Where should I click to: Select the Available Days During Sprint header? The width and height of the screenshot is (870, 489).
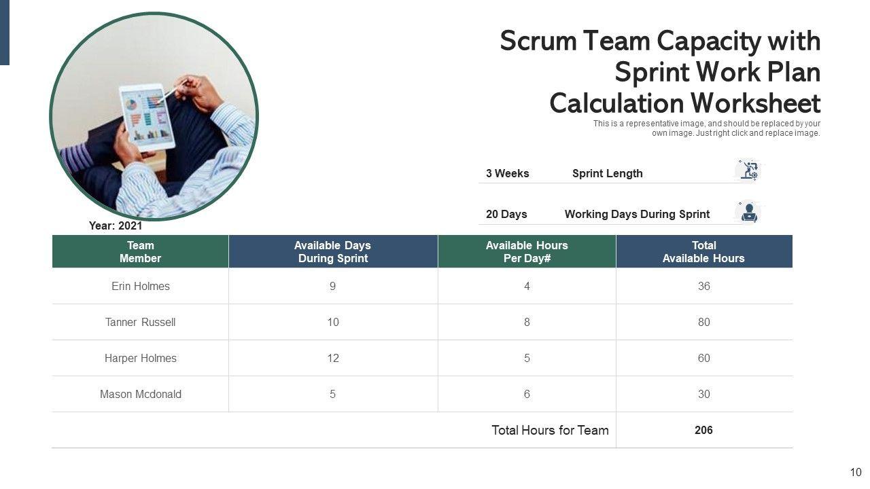pyautogui.click(x=332, y=252)
